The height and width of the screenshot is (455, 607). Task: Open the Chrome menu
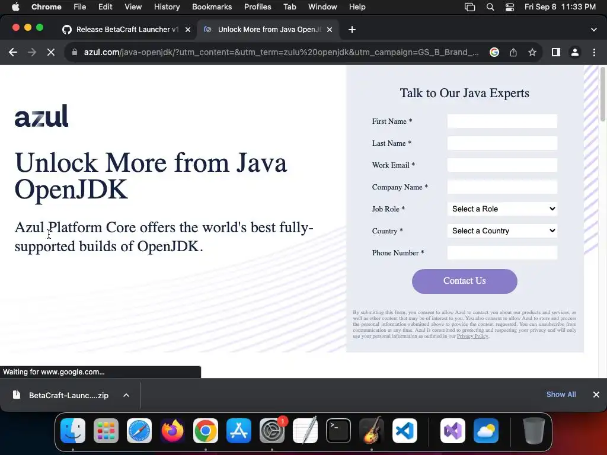46,7
